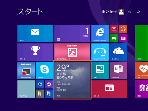Viewport: 148px width, 111px height.
Task: Open the フォト photos tile
Action: [100, 70]
